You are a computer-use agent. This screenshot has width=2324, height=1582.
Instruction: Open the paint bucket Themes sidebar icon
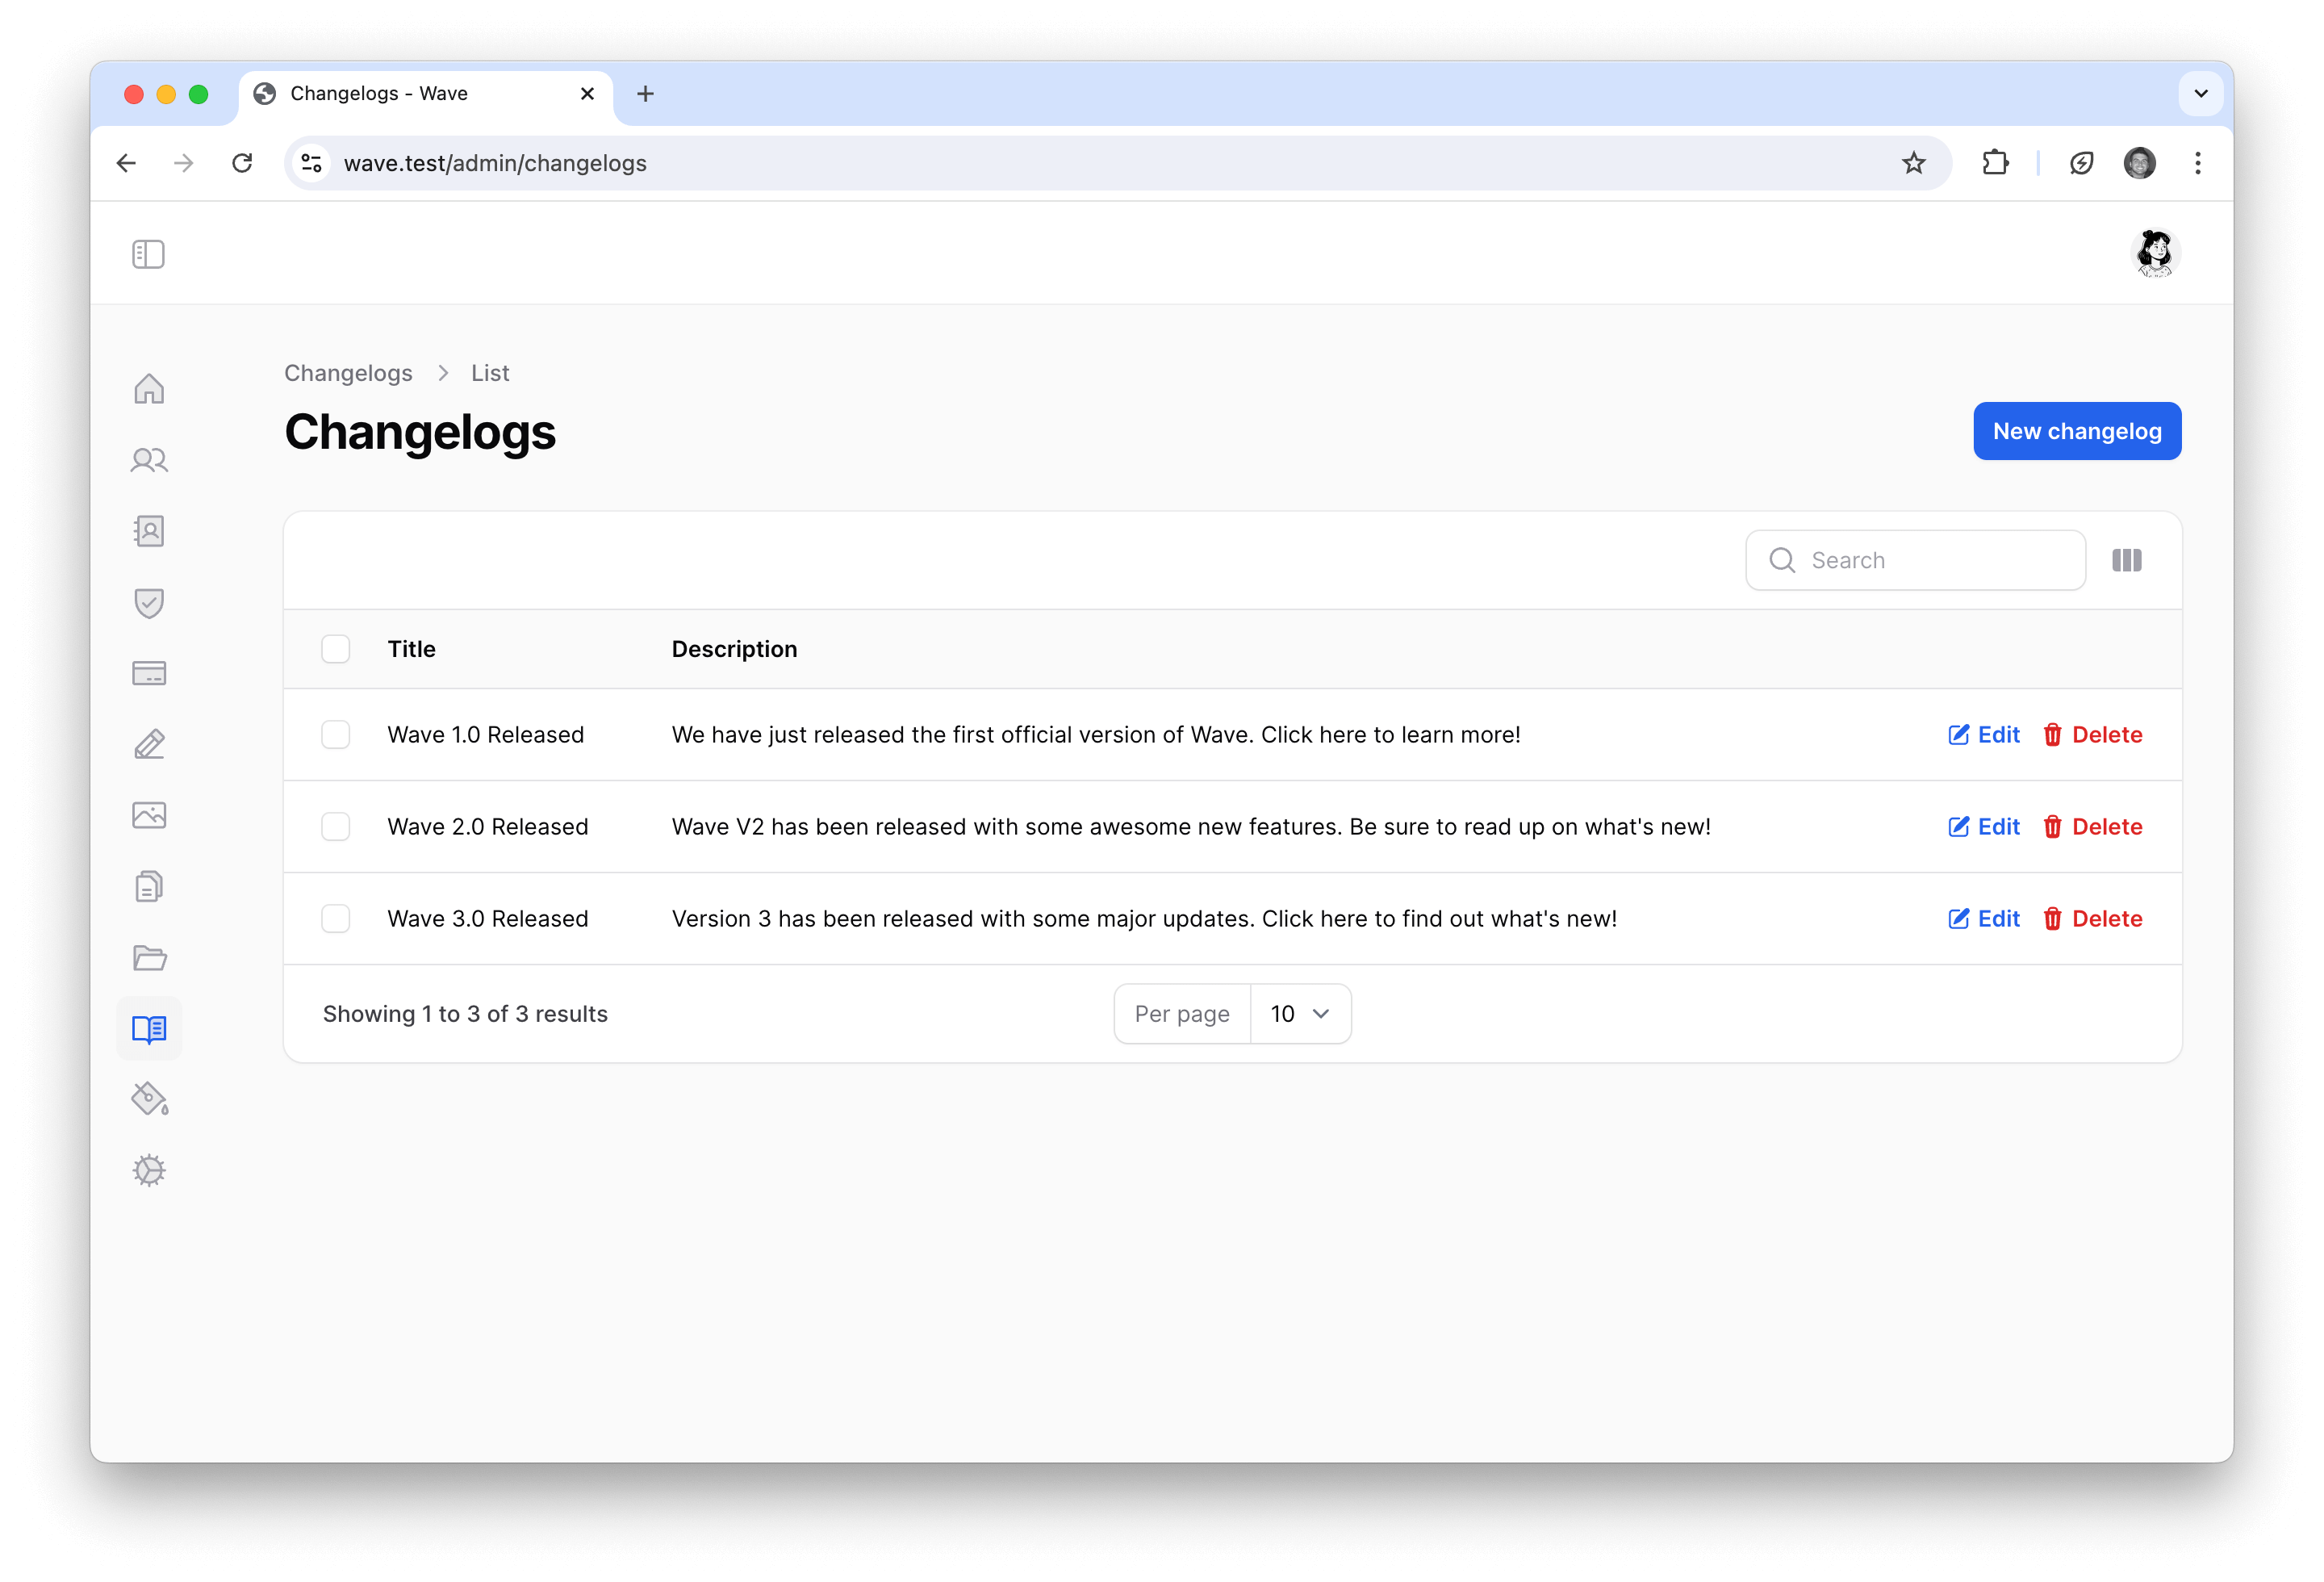(x=149, y=1099)
